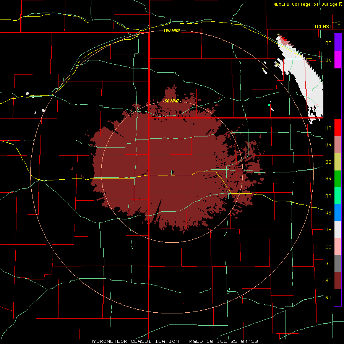Click the radar site marker at echo center
Image resolution: width=344 pixels, height=344 pixels.
[172, 172]
